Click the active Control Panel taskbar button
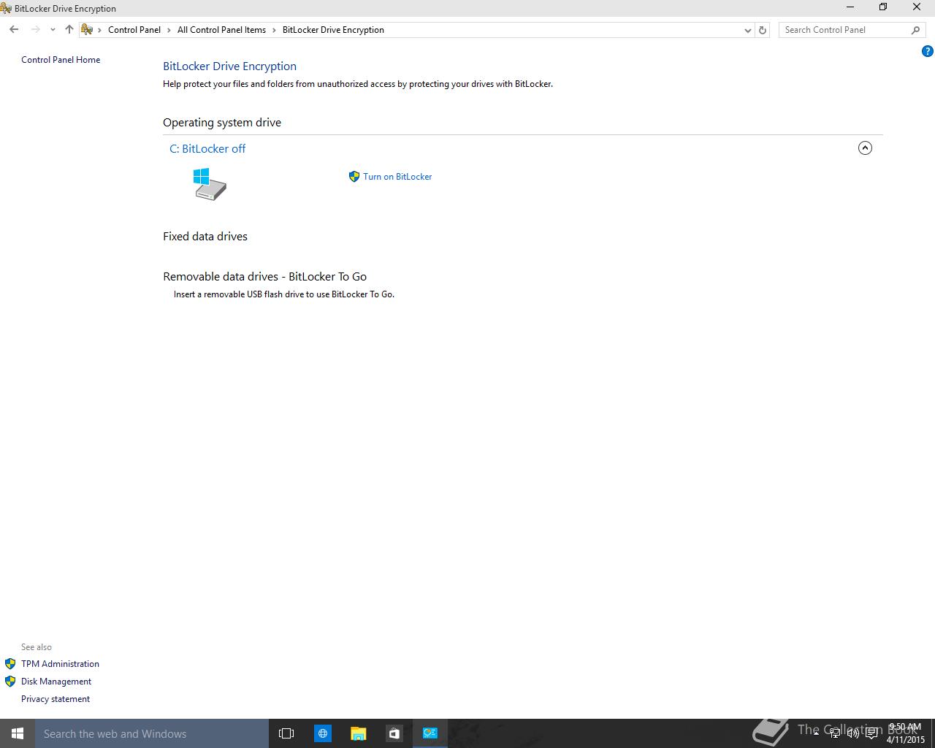Image resolution: width=935 pixels, height=748 pixels. pyautogui.click(x=430, y=733)
